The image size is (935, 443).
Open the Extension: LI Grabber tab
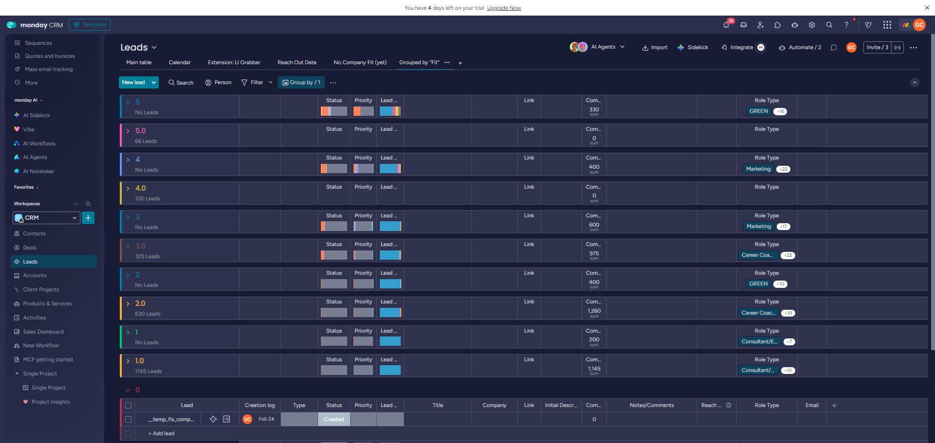coord(234,63)
